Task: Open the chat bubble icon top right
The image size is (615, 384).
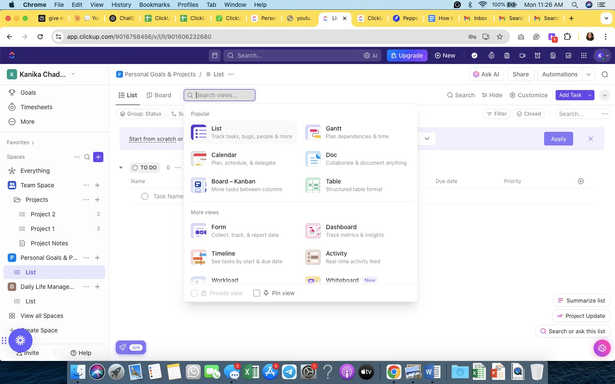Action: (x=605, y=74)
